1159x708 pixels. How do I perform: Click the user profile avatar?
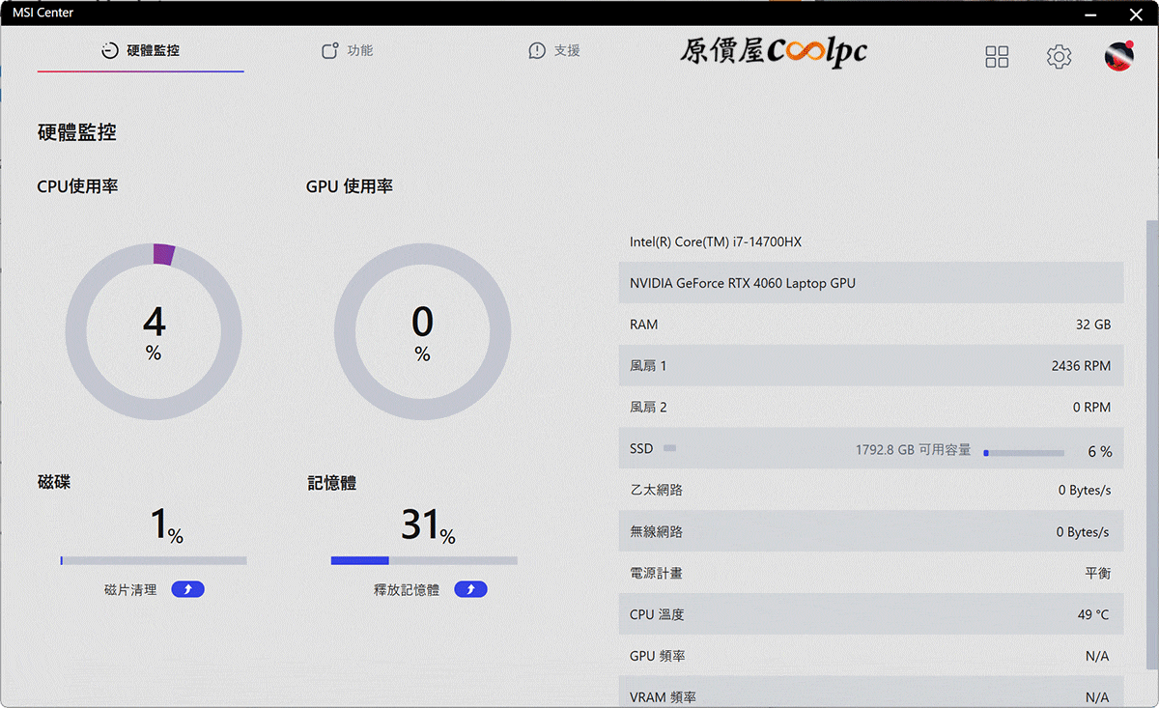[1119, 56]
